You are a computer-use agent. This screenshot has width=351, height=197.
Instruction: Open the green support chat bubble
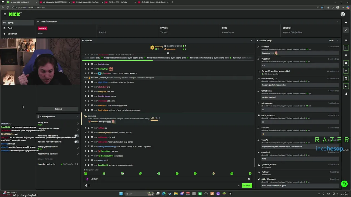coord(344,184)
